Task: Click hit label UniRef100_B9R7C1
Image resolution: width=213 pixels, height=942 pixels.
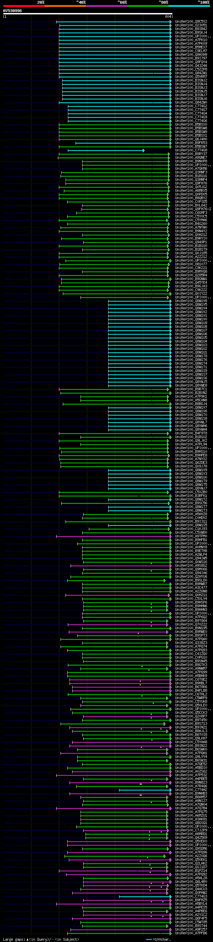Action: 191,389
